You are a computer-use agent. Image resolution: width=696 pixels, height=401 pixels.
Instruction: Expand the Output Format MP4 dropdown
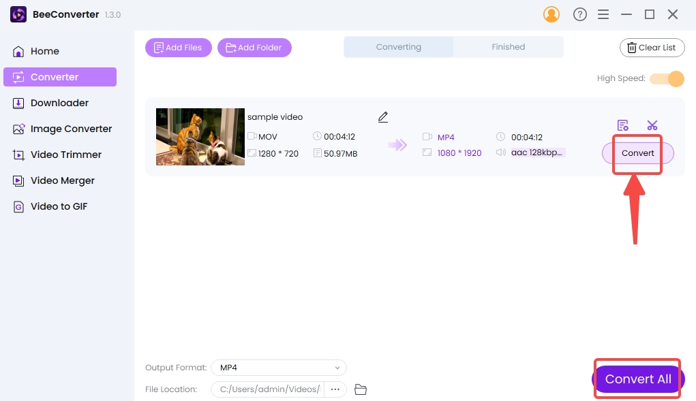coord(279,368)
